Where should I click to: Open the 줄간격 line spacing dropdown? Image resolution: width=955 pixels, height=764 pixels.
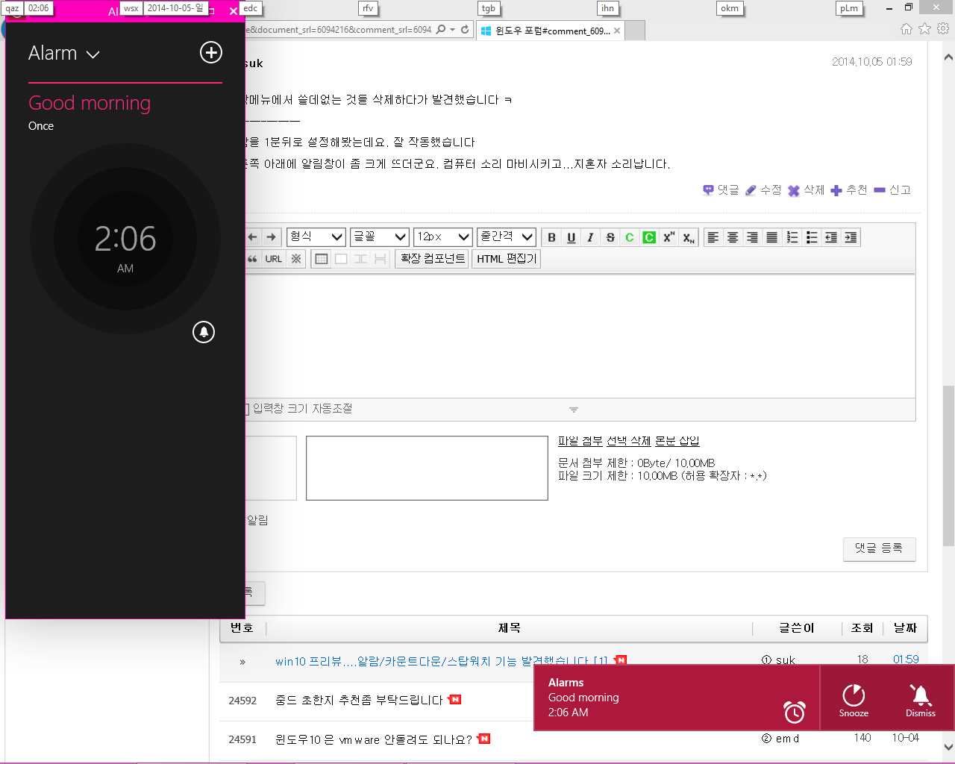[x=507, y=237]
